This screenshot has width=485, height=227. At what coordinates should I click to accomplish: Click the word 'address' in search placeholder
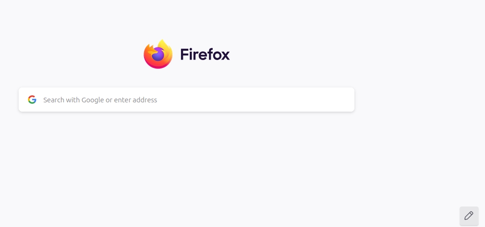point(145,100)
